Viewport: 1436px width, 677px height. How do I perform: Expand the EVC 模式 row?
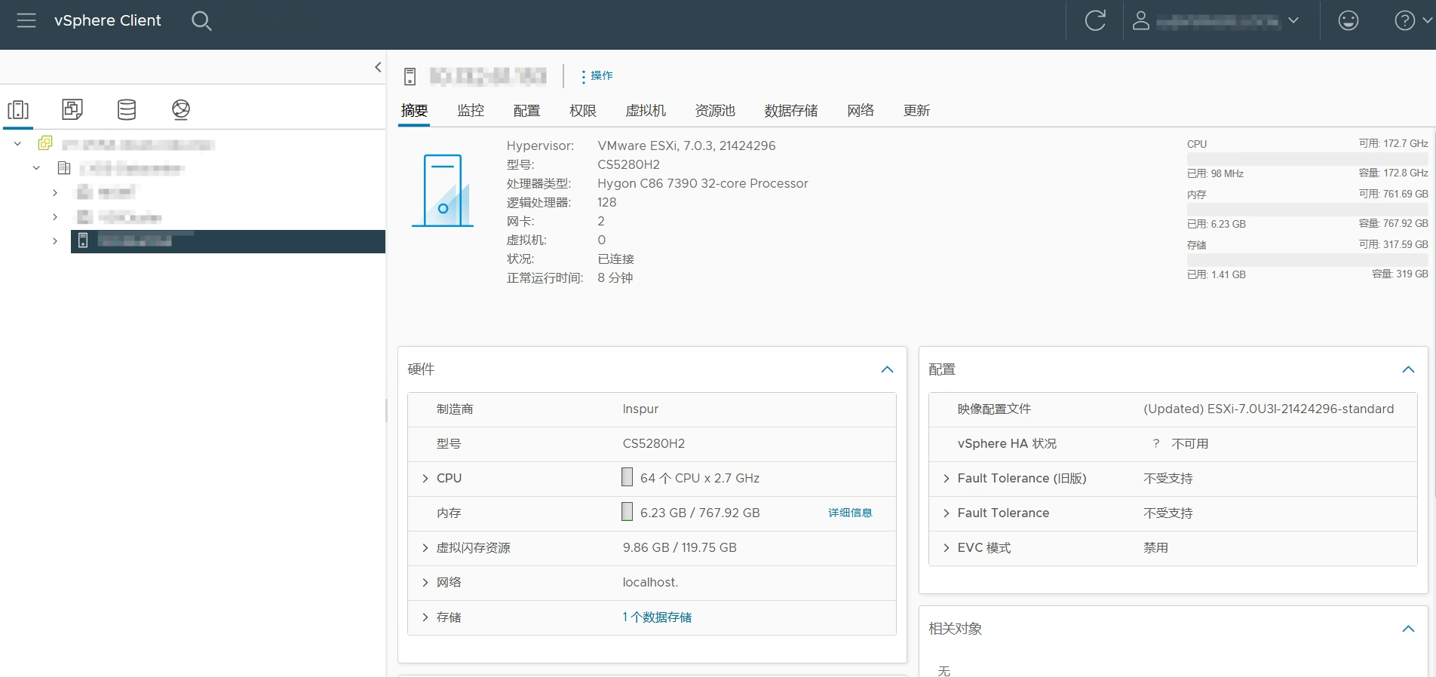(x=947, y=548)
